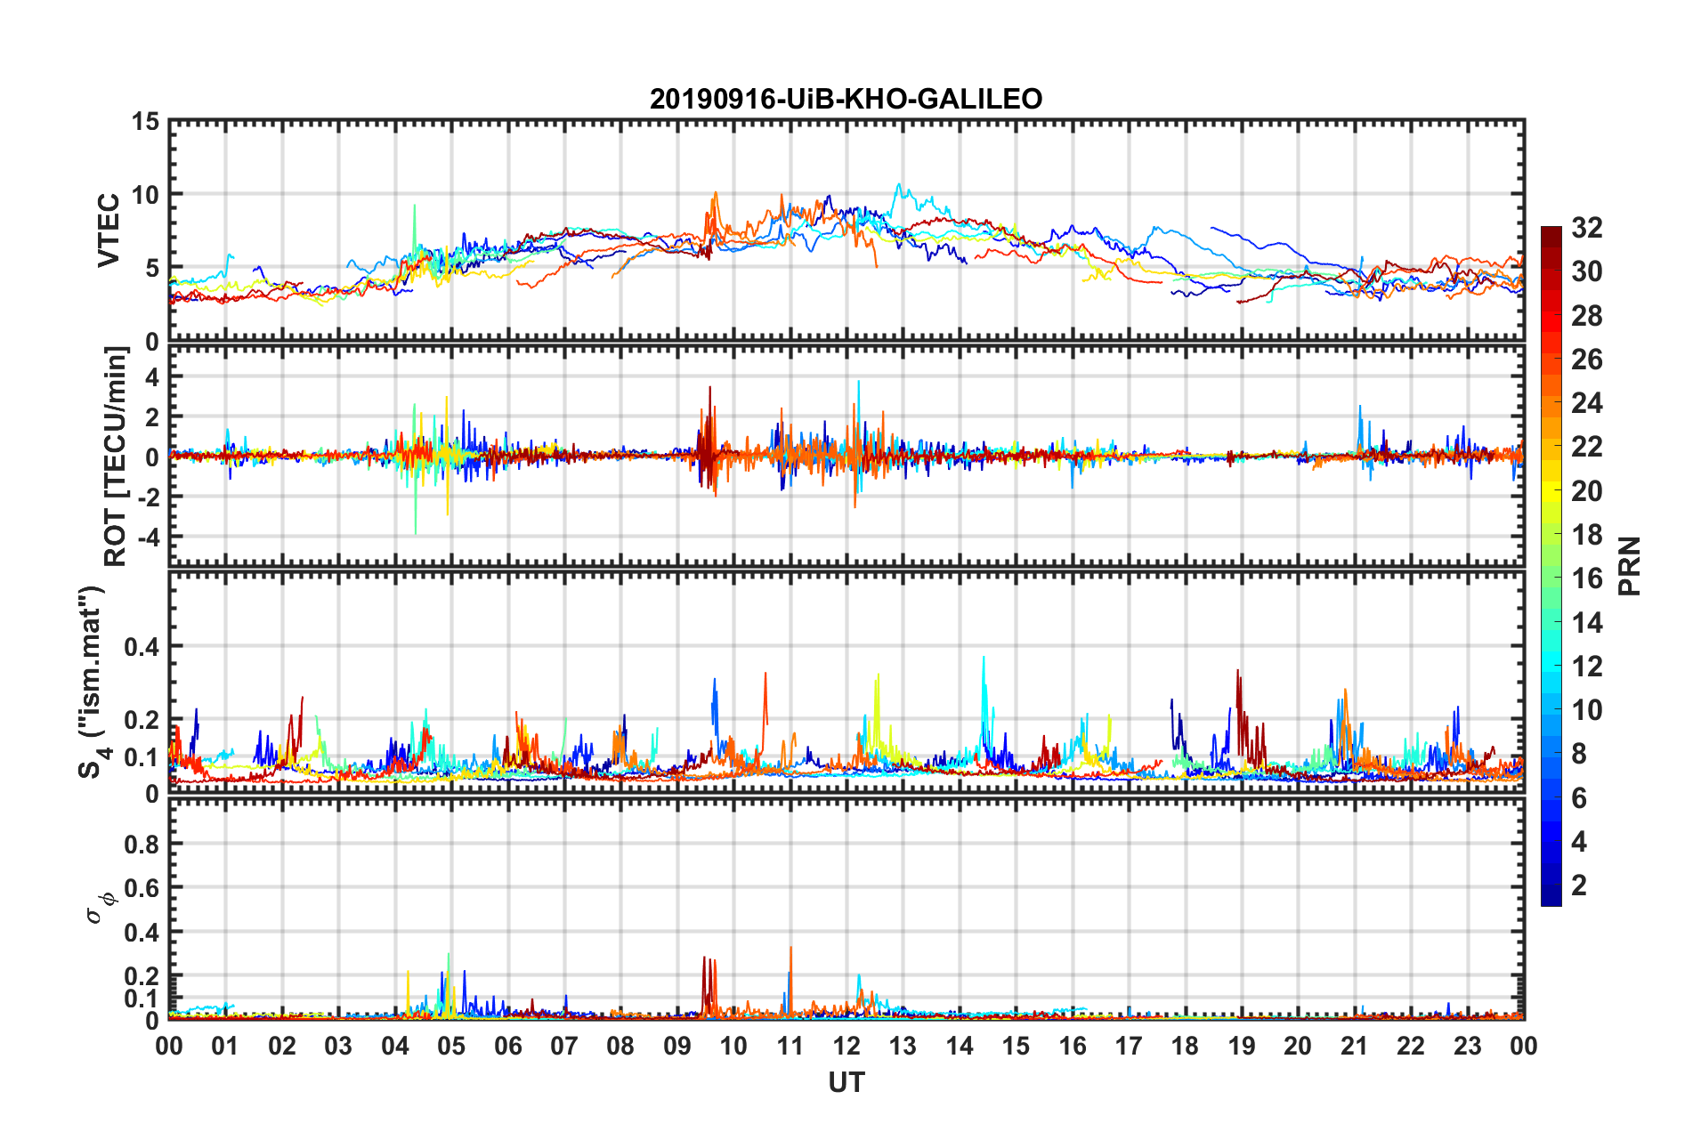
Task: Click inside the S4 scintillation plot panel
Action: click(846, 683)
